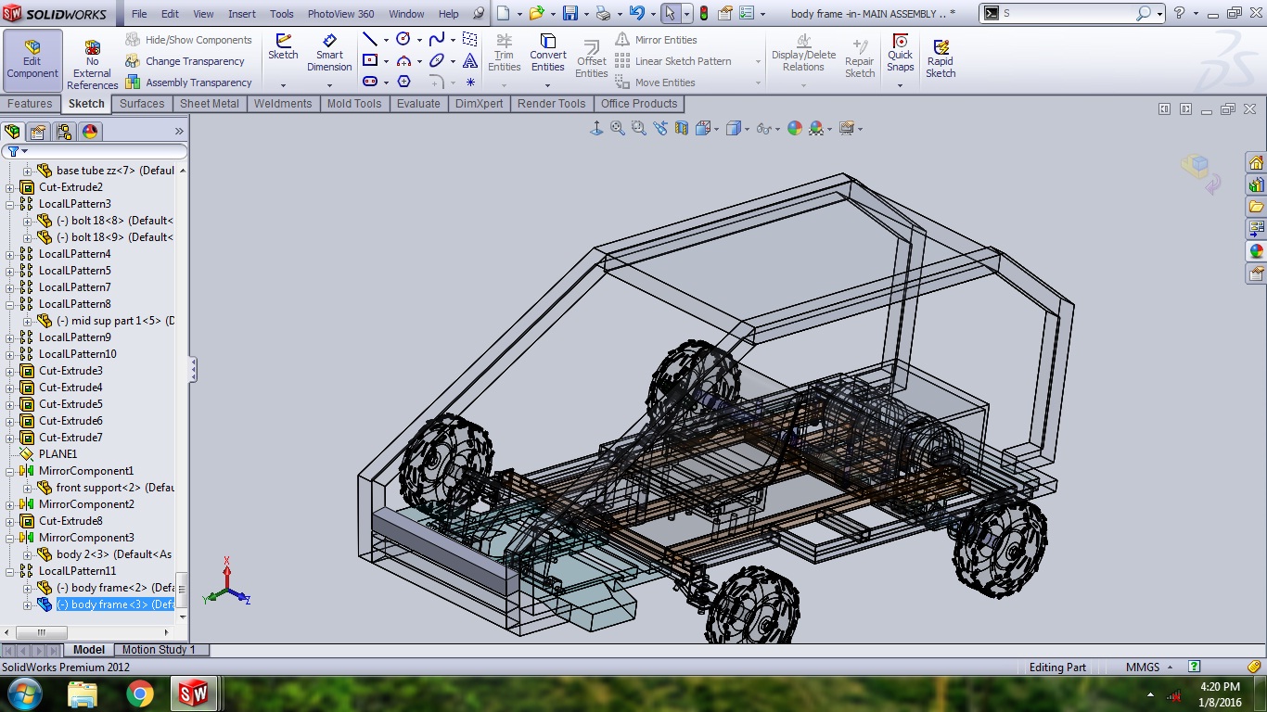Toggle Edit Component mode
The width and height of the screenshot is (1267, 712).
(32, 60)
